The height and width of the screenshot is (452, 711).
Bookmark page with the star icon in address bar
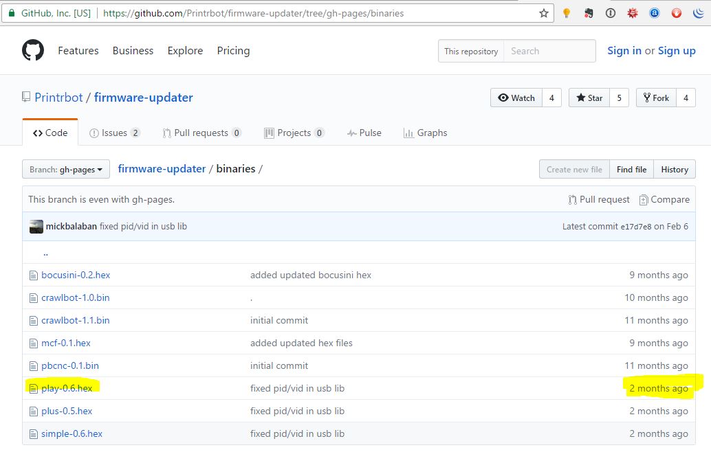point(544,13)
